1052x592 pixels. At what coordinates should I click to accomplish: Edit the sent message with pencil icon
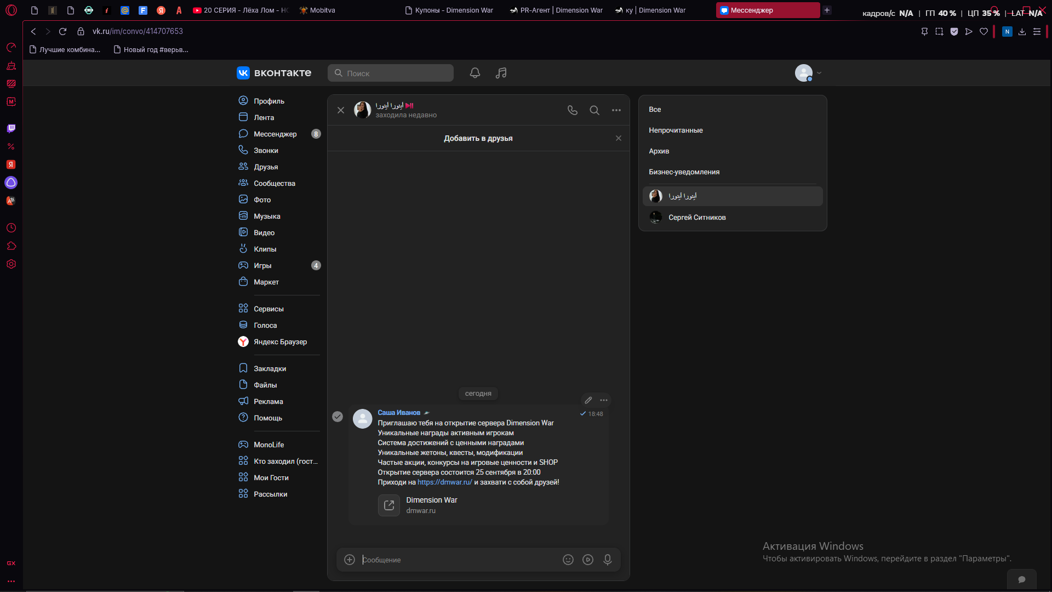click(588, 400)
